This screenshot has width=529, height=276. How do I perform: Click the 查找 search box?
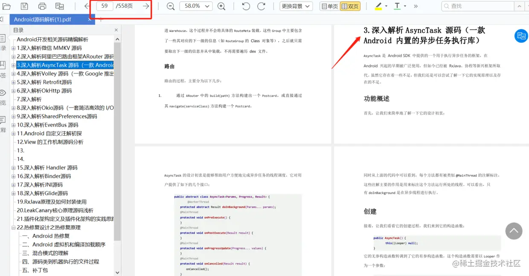point(477,6)
